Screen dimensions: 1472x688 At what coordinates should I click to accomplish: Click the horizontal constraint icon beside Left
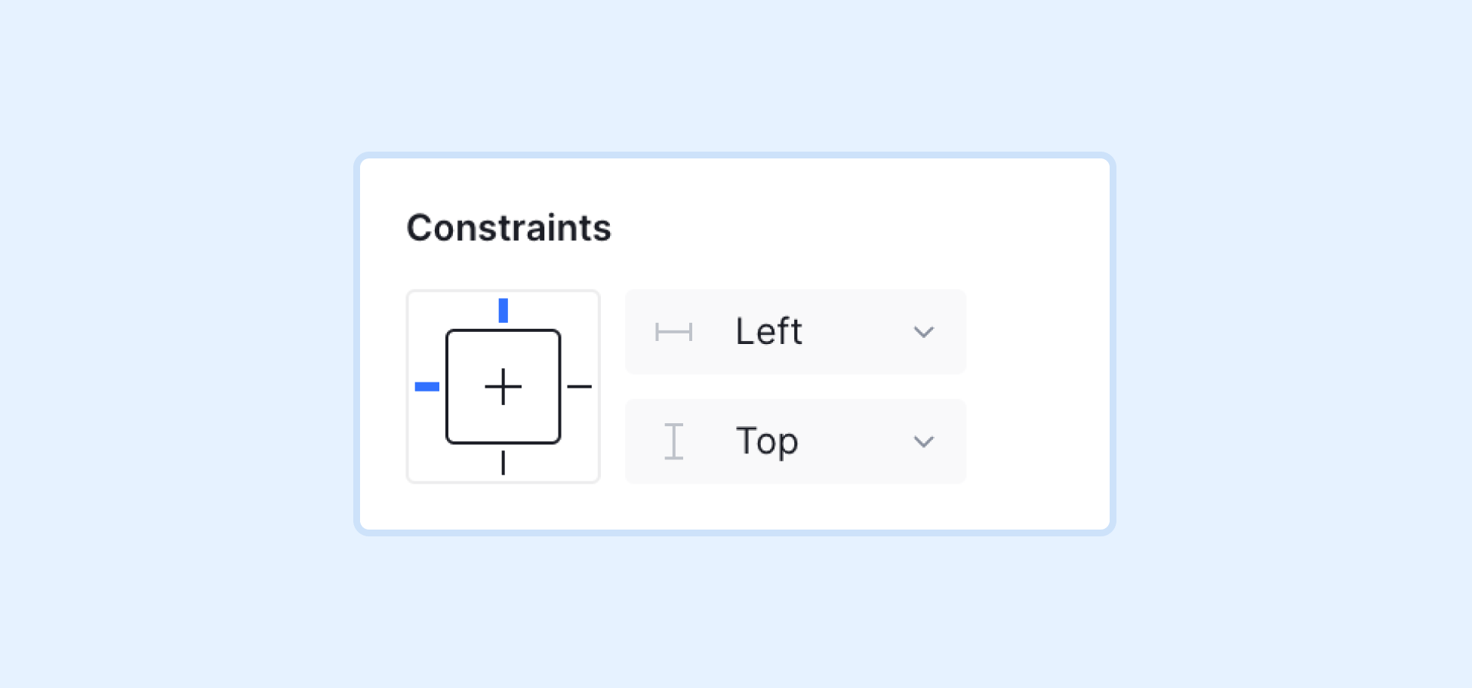point(674,332)
